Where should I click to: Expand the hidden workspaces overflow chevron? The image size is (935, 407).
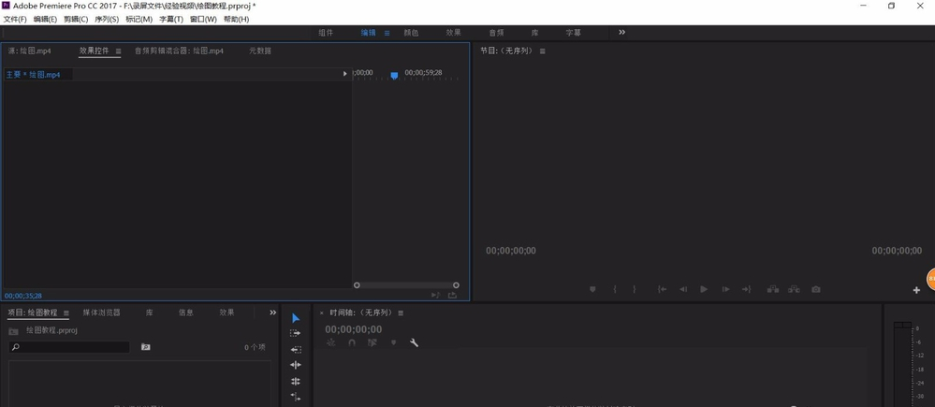[x=621, y=33]
